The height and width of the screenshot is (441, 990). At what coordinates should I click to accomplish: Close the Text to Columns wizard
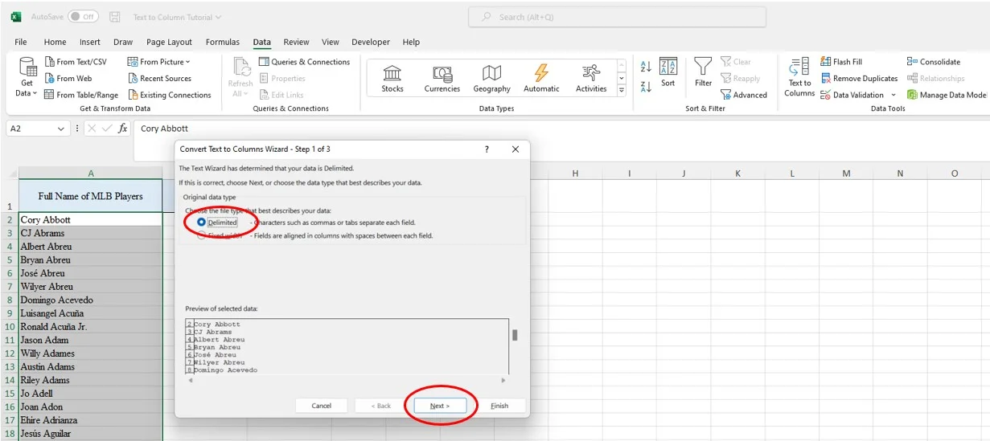(x=516, y=149)
